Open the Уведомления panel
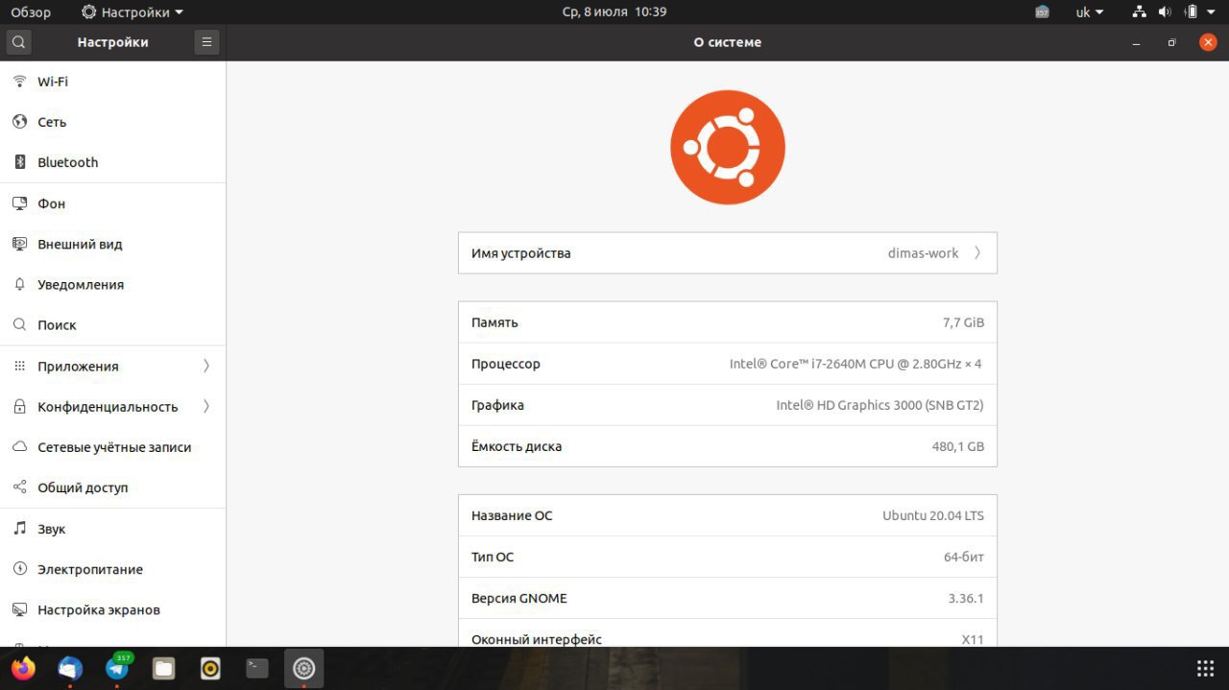 (113, 284)
